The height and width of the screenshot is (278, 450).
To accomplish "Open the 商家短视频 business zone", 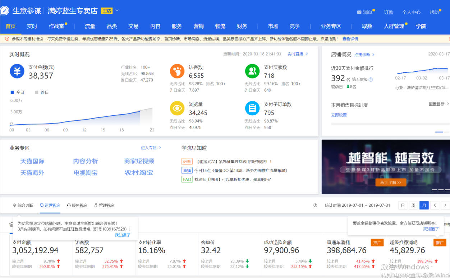I will coord(139,161).
